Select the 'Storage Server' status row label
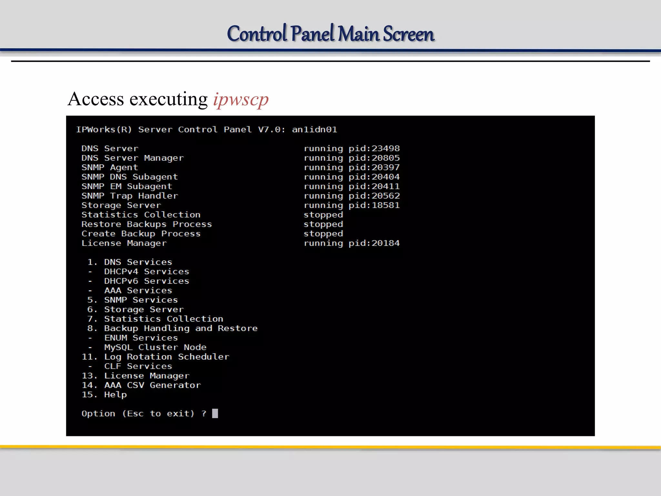This screenshot has height=496, width=661. click(x=121, y=205)
